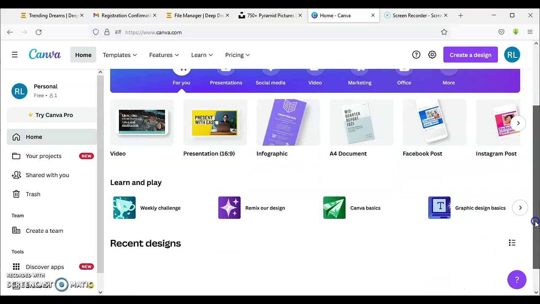This screenshot has height=304, width=540.
Task: Click the lock site information icon
Action: point(107,32)
